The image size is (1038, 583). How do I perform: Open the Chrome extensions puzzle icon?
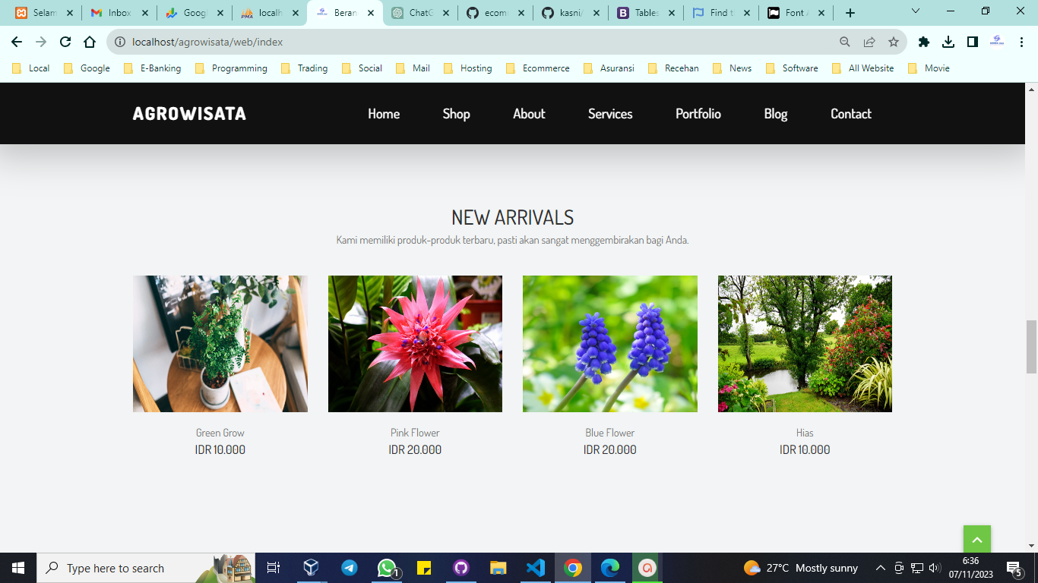coord(924,42)
